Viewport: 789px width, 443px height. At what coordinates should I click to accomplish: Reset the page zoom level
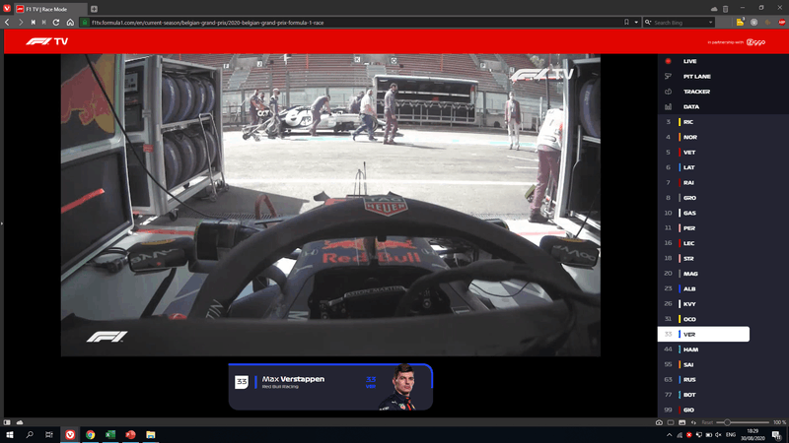(x=707, y=422)
